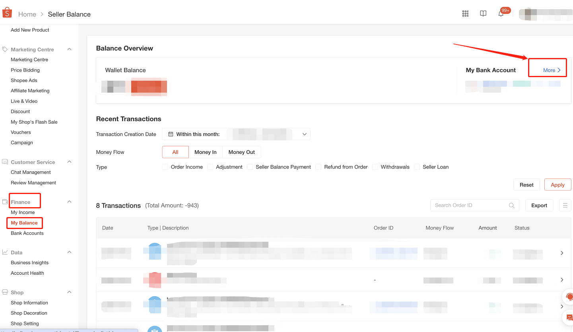573x332 pixels.
Task: Select the Money In tab
Action: click(x=205, y=152)
